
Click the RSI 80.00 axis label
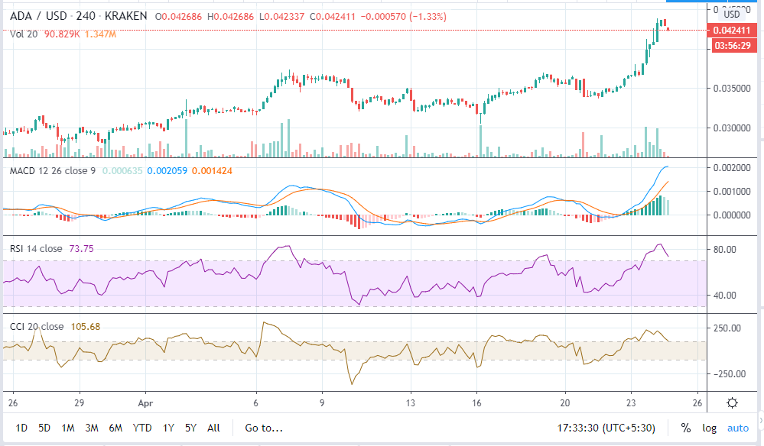pyautogui.click(x=724, y=250)
